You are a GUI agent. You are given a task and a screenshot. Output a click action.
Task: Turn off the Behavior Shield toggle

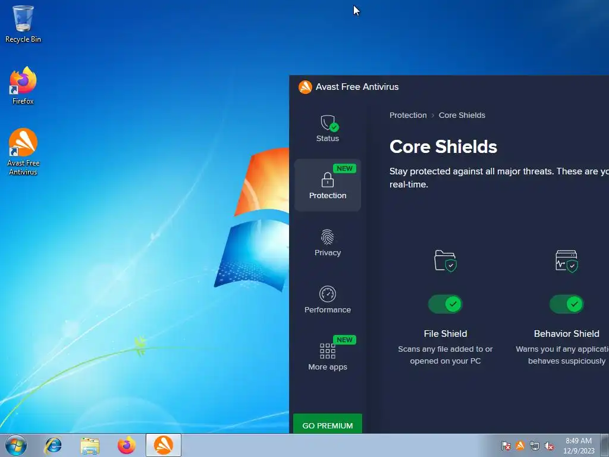[x=567, y=304]
